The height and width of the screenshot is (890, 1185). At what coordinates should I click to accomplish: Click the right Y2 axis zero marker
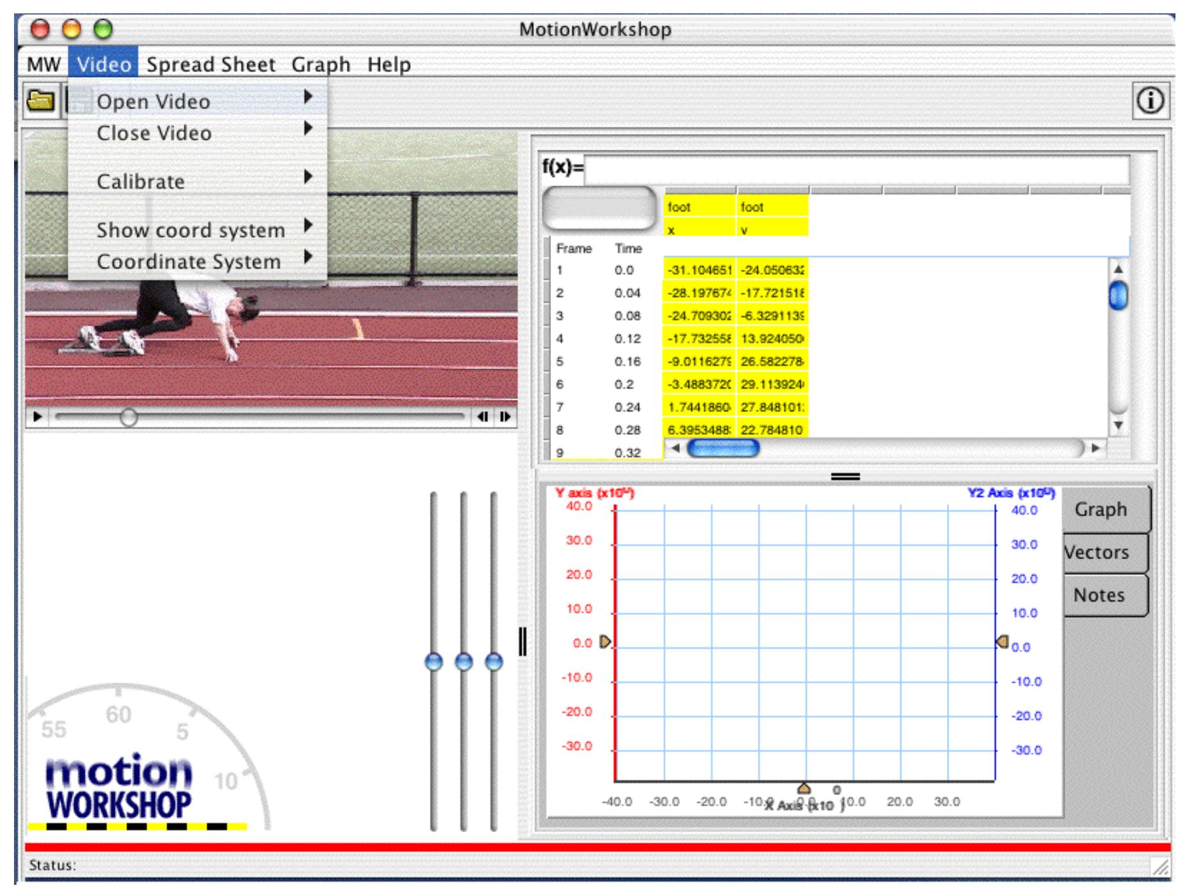(1003, 641)
